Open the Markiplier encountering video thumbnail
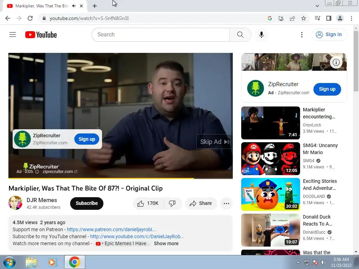This screenshot has height=269, width=359. (x=270, y=123)
